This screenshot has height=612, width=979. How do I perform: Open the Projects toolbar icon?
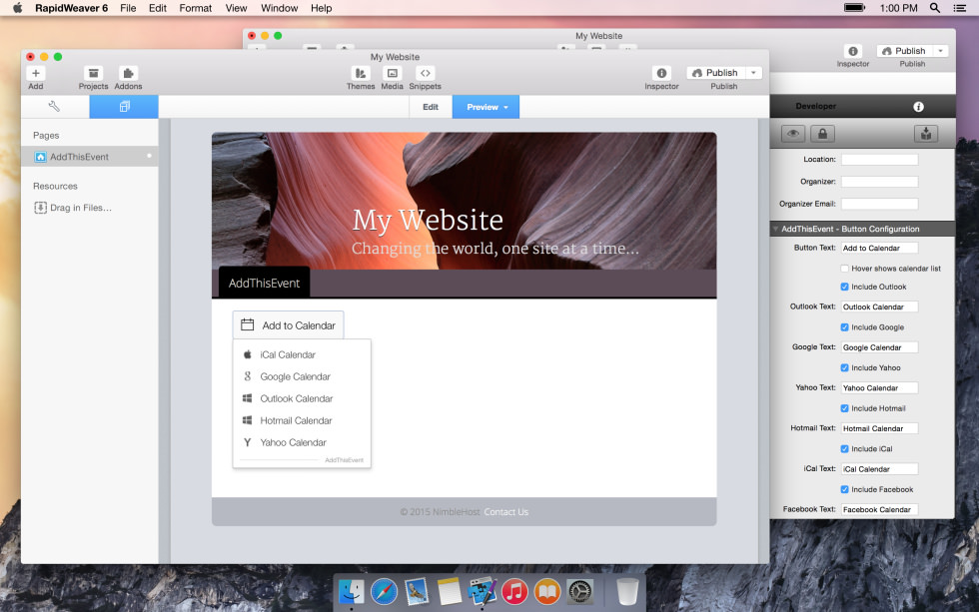tap(93, 73)
